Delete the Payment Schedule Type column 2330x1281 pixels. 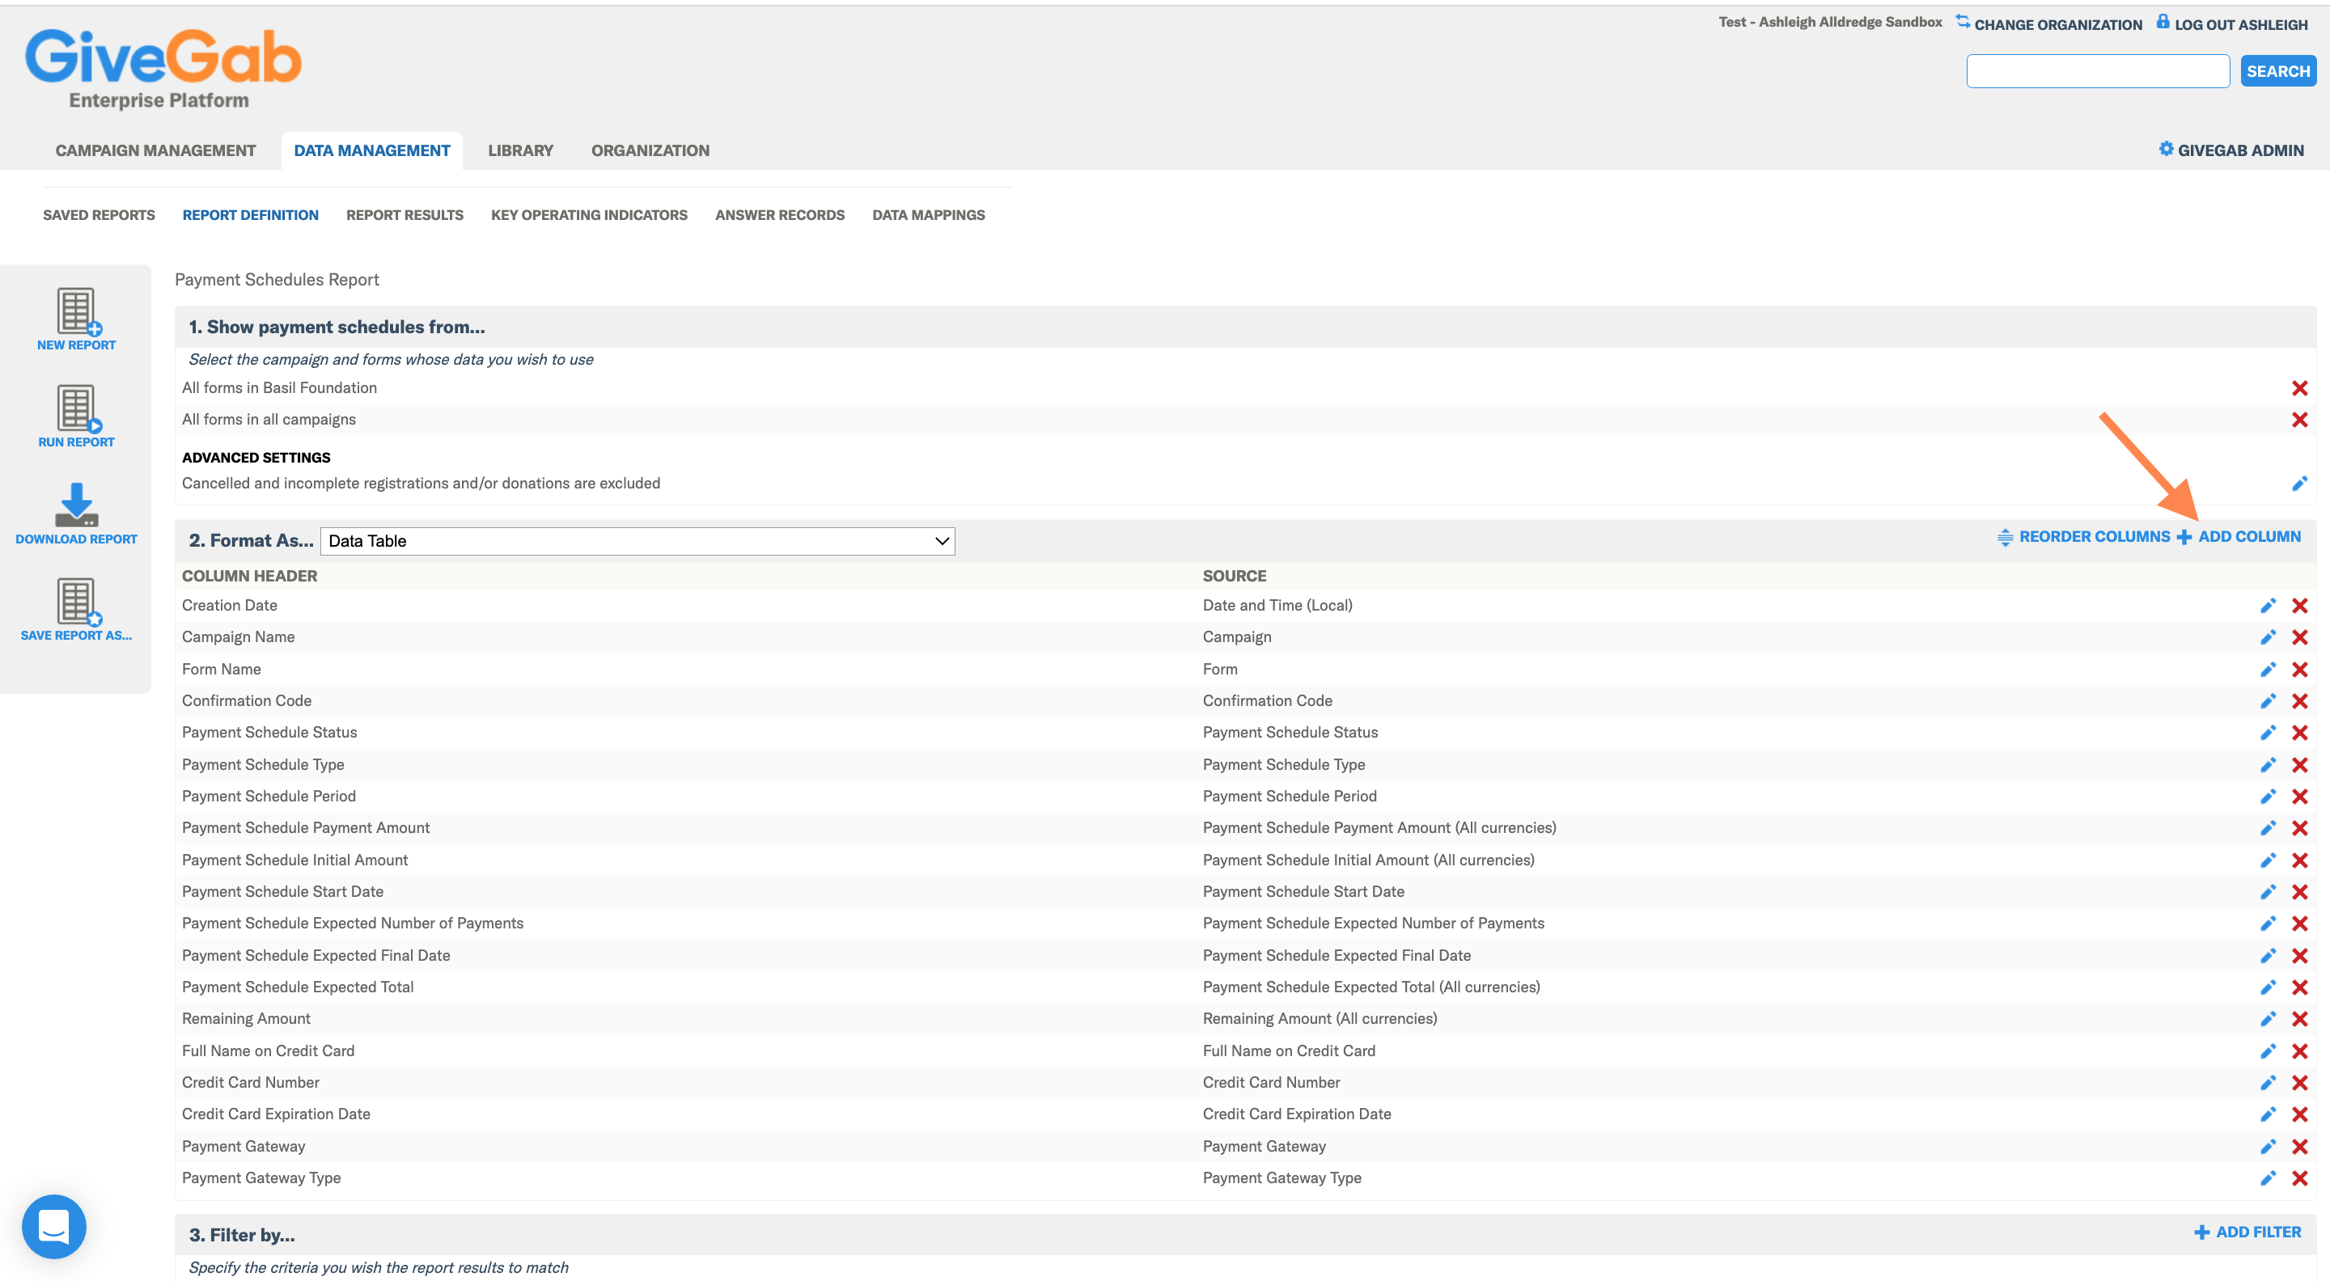(x=2299, y=765)
